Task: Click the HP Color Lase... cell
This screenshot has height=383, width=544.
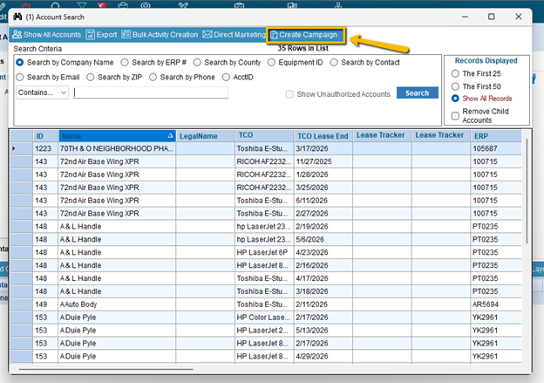Action: 263,318
